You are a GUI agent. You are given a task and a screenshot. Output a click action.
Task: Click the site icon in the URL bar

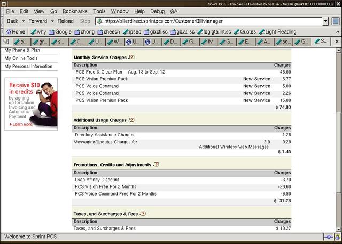coord(100,21)
